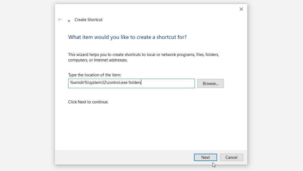Click the item location text field
Screen dimensions: 303x171
(x=132, y=84)
